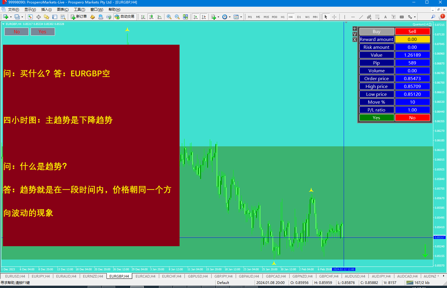
Task: Click the red Sell button
Action: (x=412, y=32)
